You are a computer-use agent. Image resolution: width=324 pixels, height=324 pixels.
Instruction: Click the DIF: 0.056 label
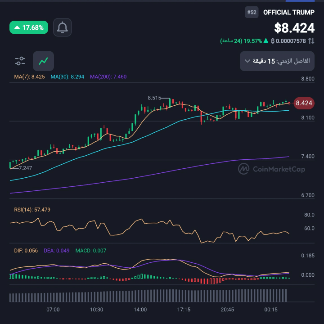pyautogui.click(x=26, y=251)
